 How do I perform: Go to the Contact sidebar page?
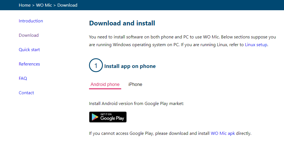pyautogui.click(x=26, y=93)
